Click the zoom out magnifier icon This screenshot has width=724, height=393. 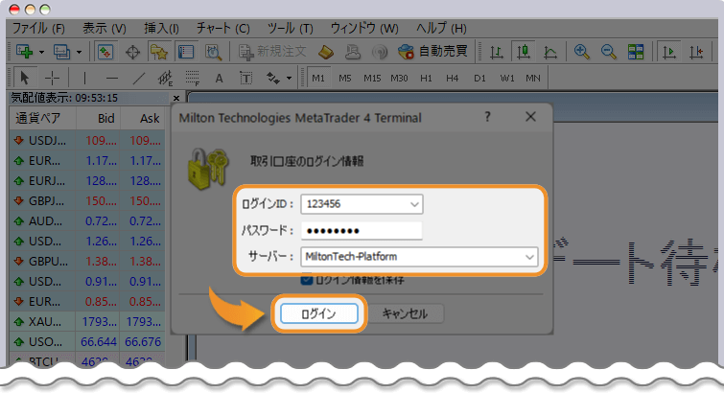pos(609,51)
